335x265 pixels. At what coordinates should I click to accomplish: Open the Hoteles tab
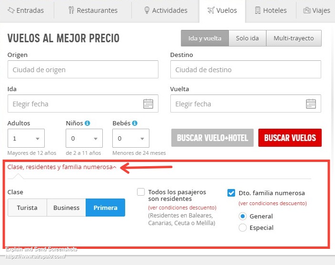point(271,10)
